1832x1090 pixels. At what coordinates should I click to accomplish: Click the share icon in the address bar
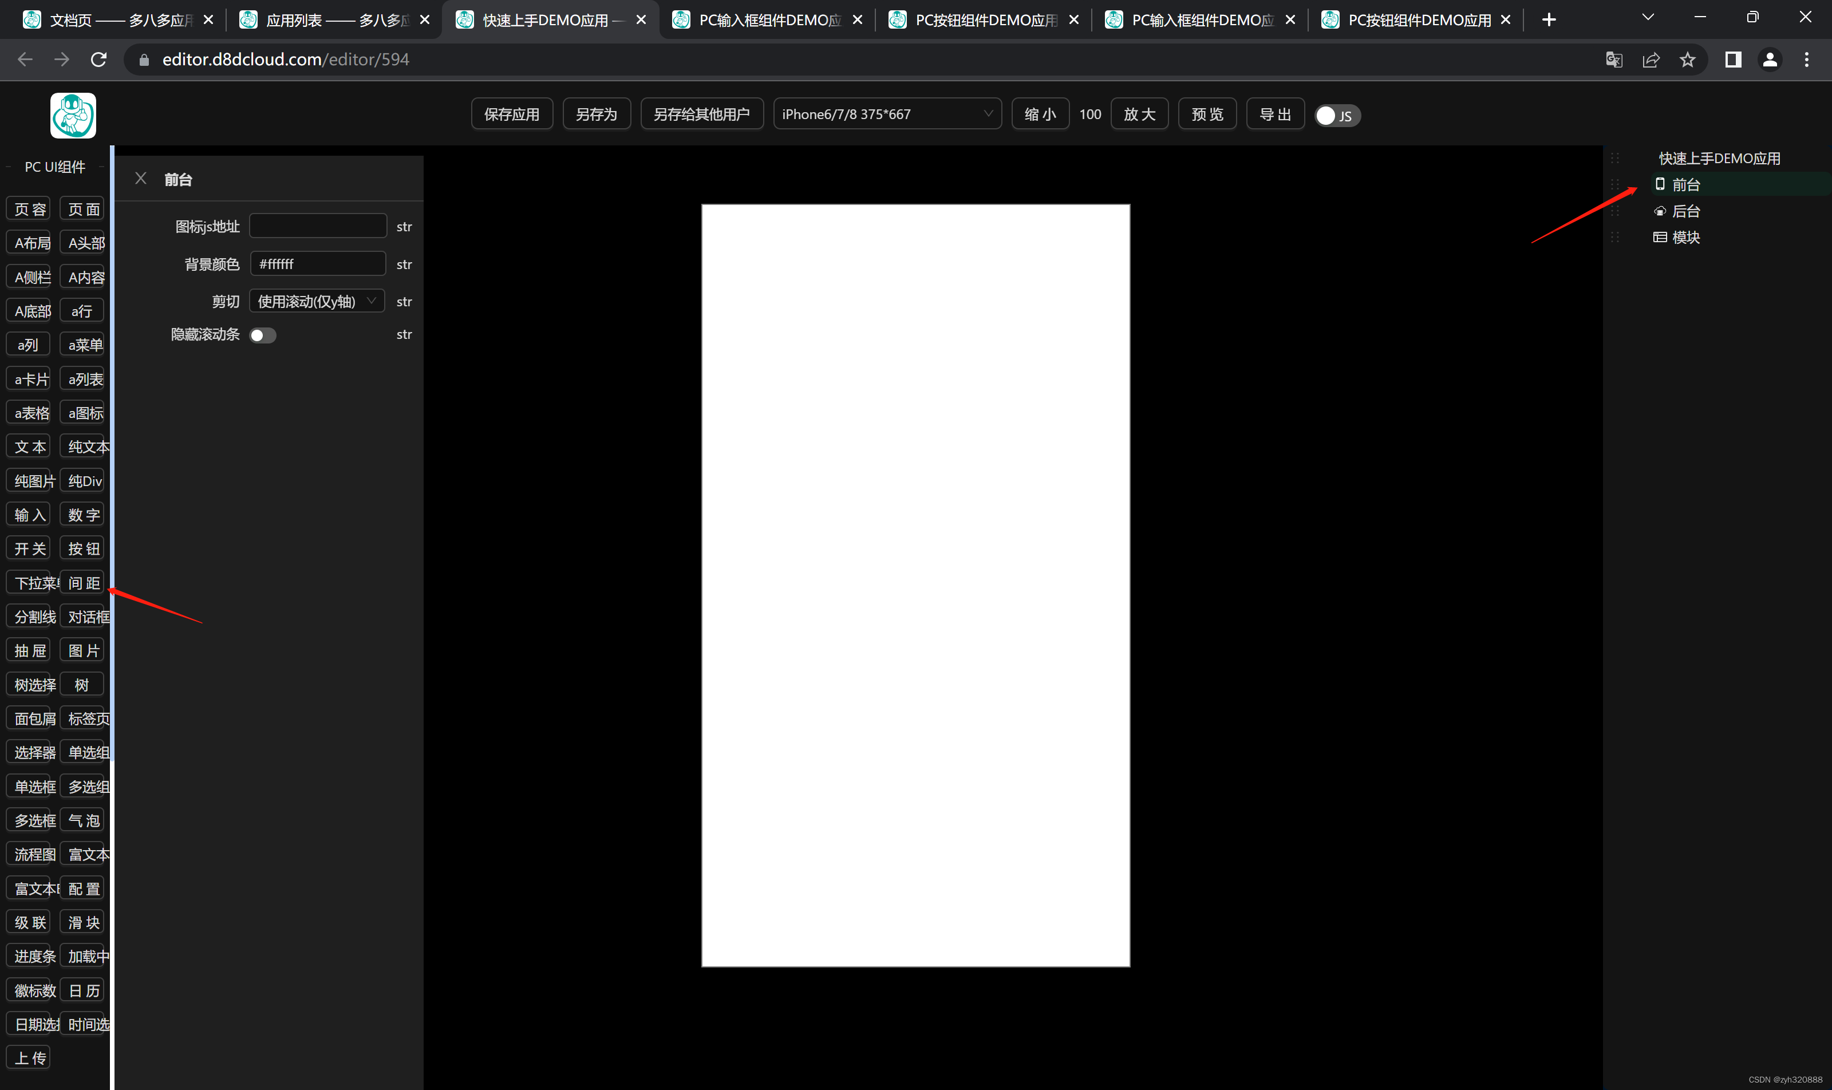click(1651, 60)
